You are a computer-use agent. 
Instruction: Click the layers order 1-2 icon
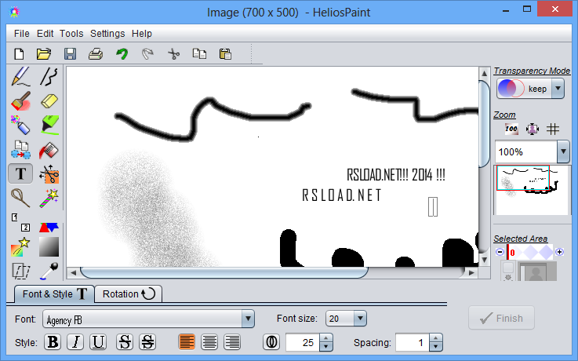(20, 222)
